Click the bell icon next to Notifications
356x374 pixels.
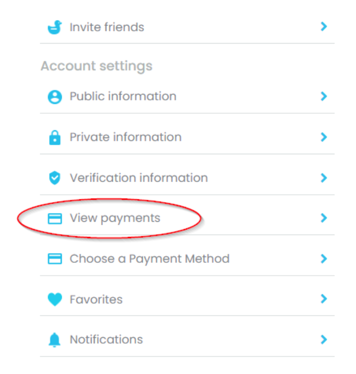click(55, 340)
